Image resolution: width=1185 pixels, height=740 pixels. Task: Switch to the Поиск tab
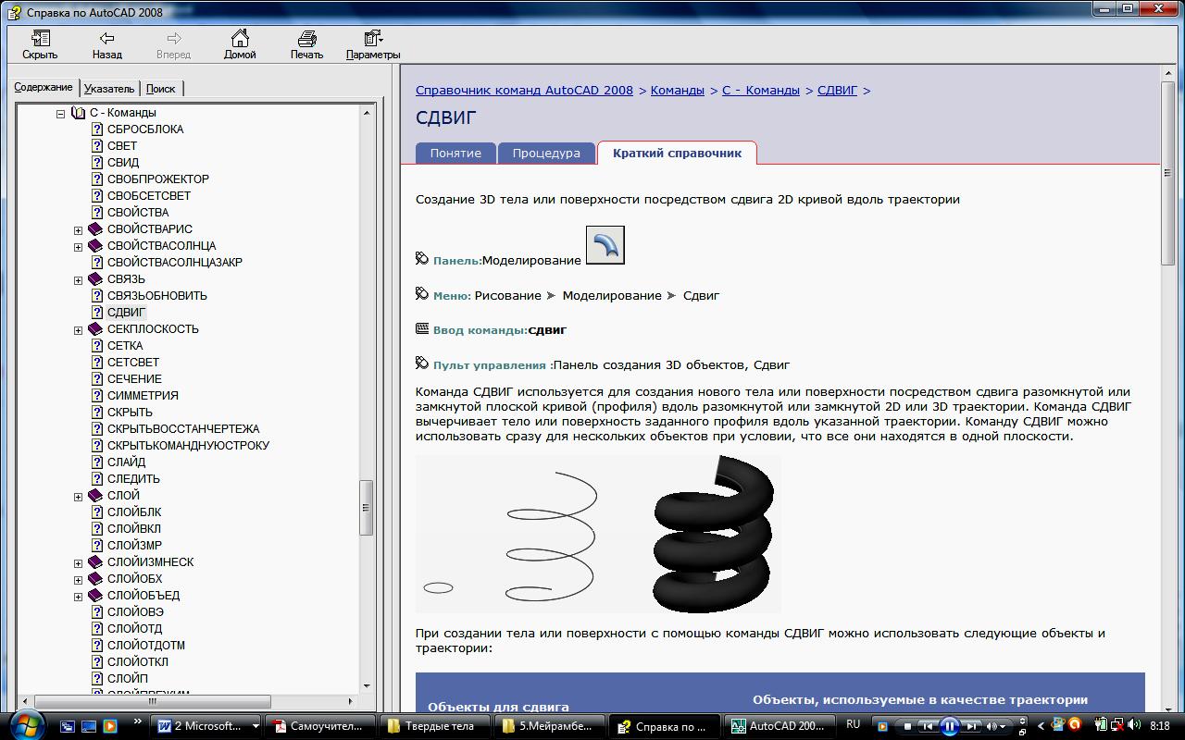coord(161,89)
